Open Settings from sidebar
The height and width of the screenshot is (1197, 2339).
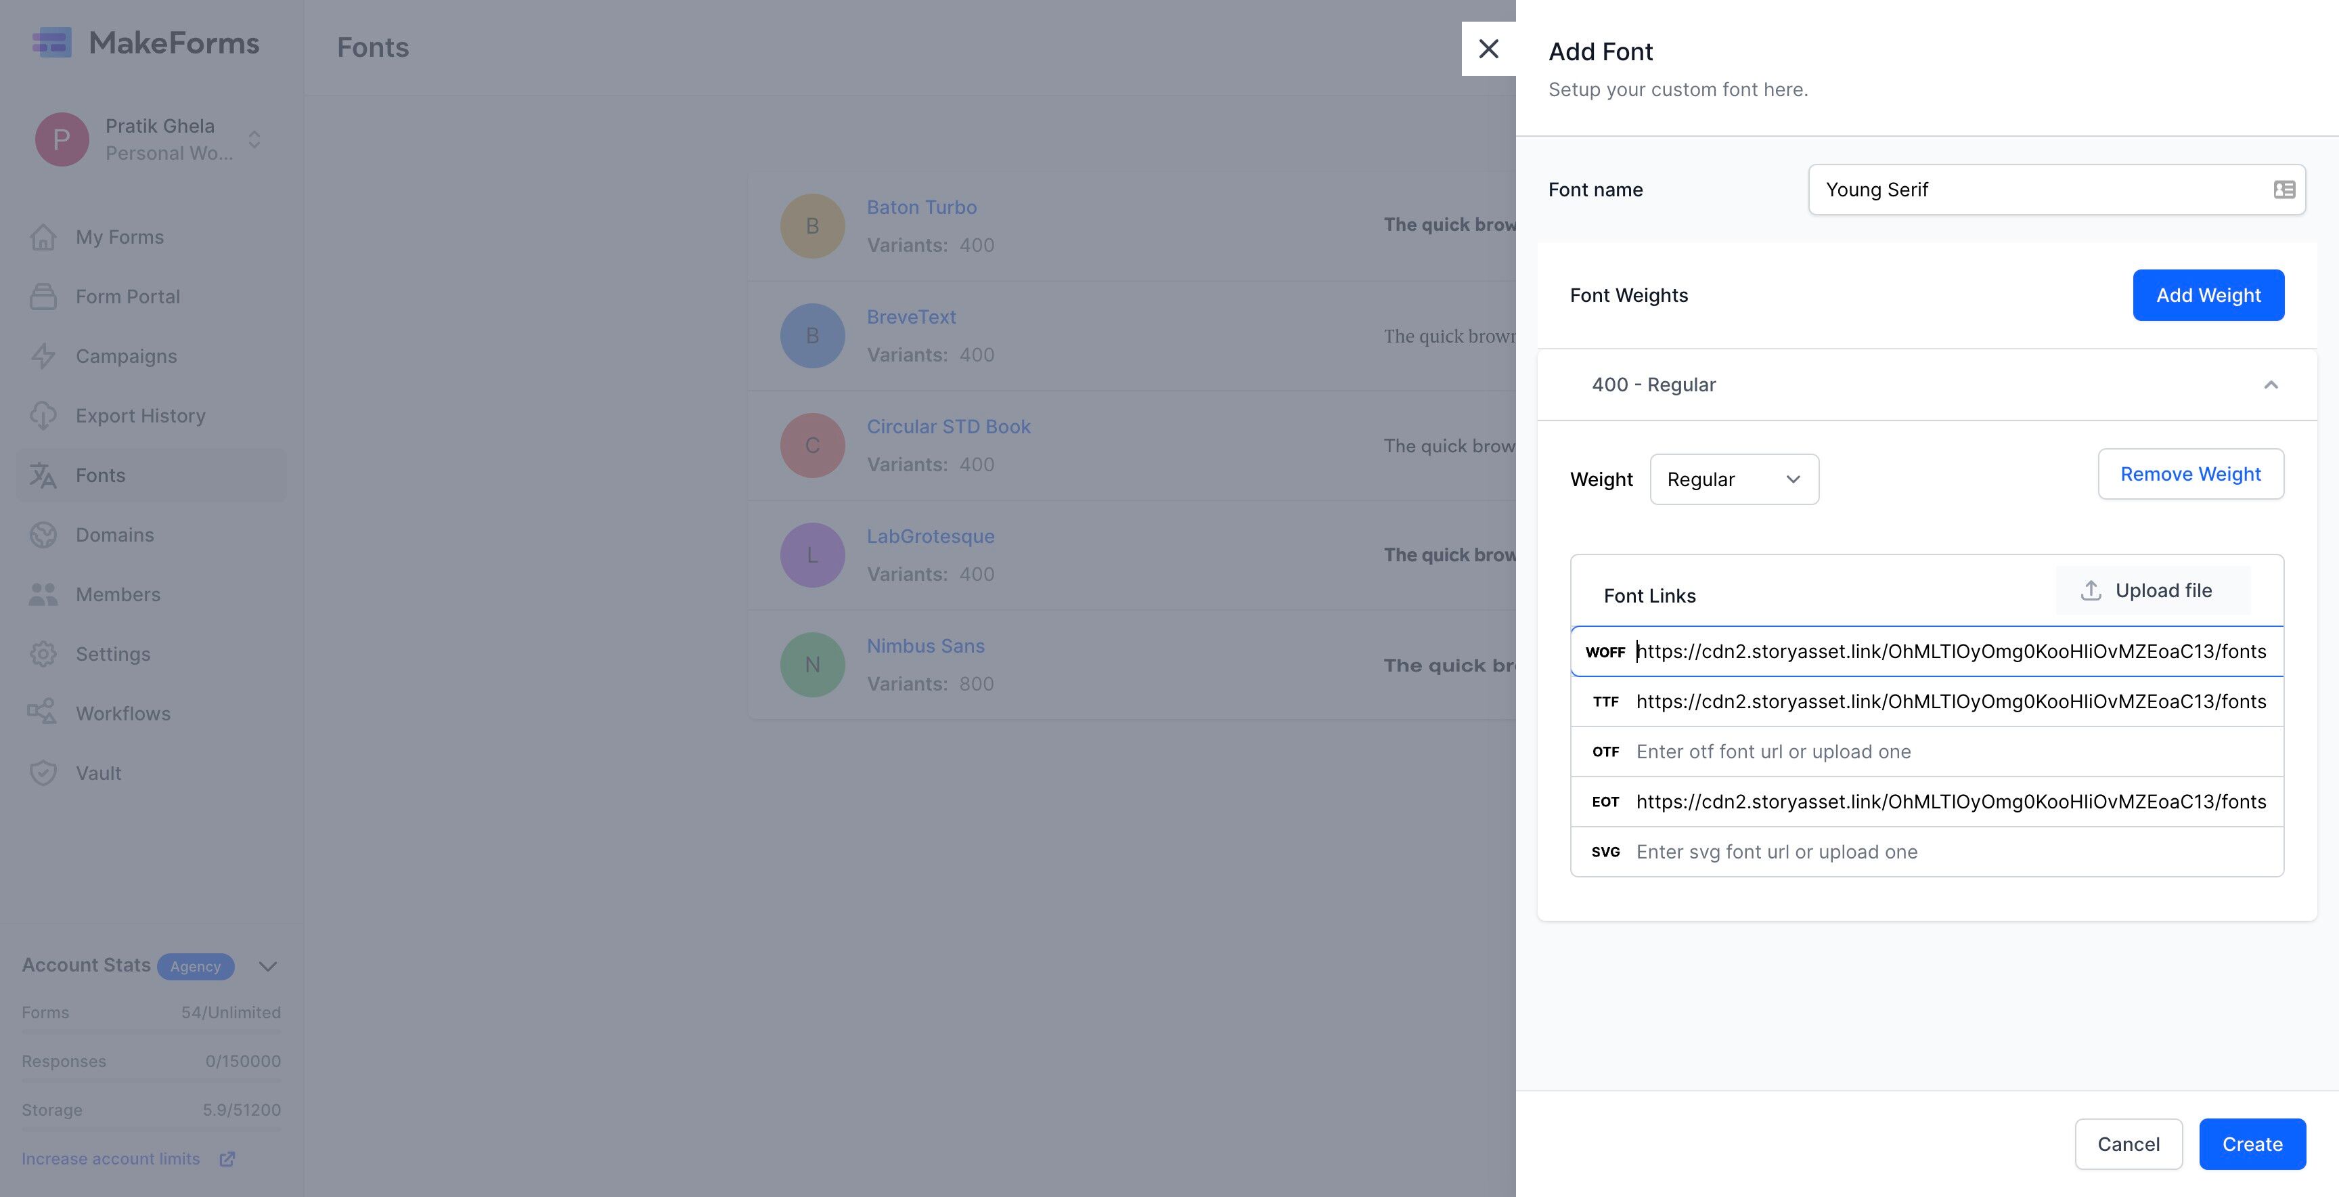point(114,654)
